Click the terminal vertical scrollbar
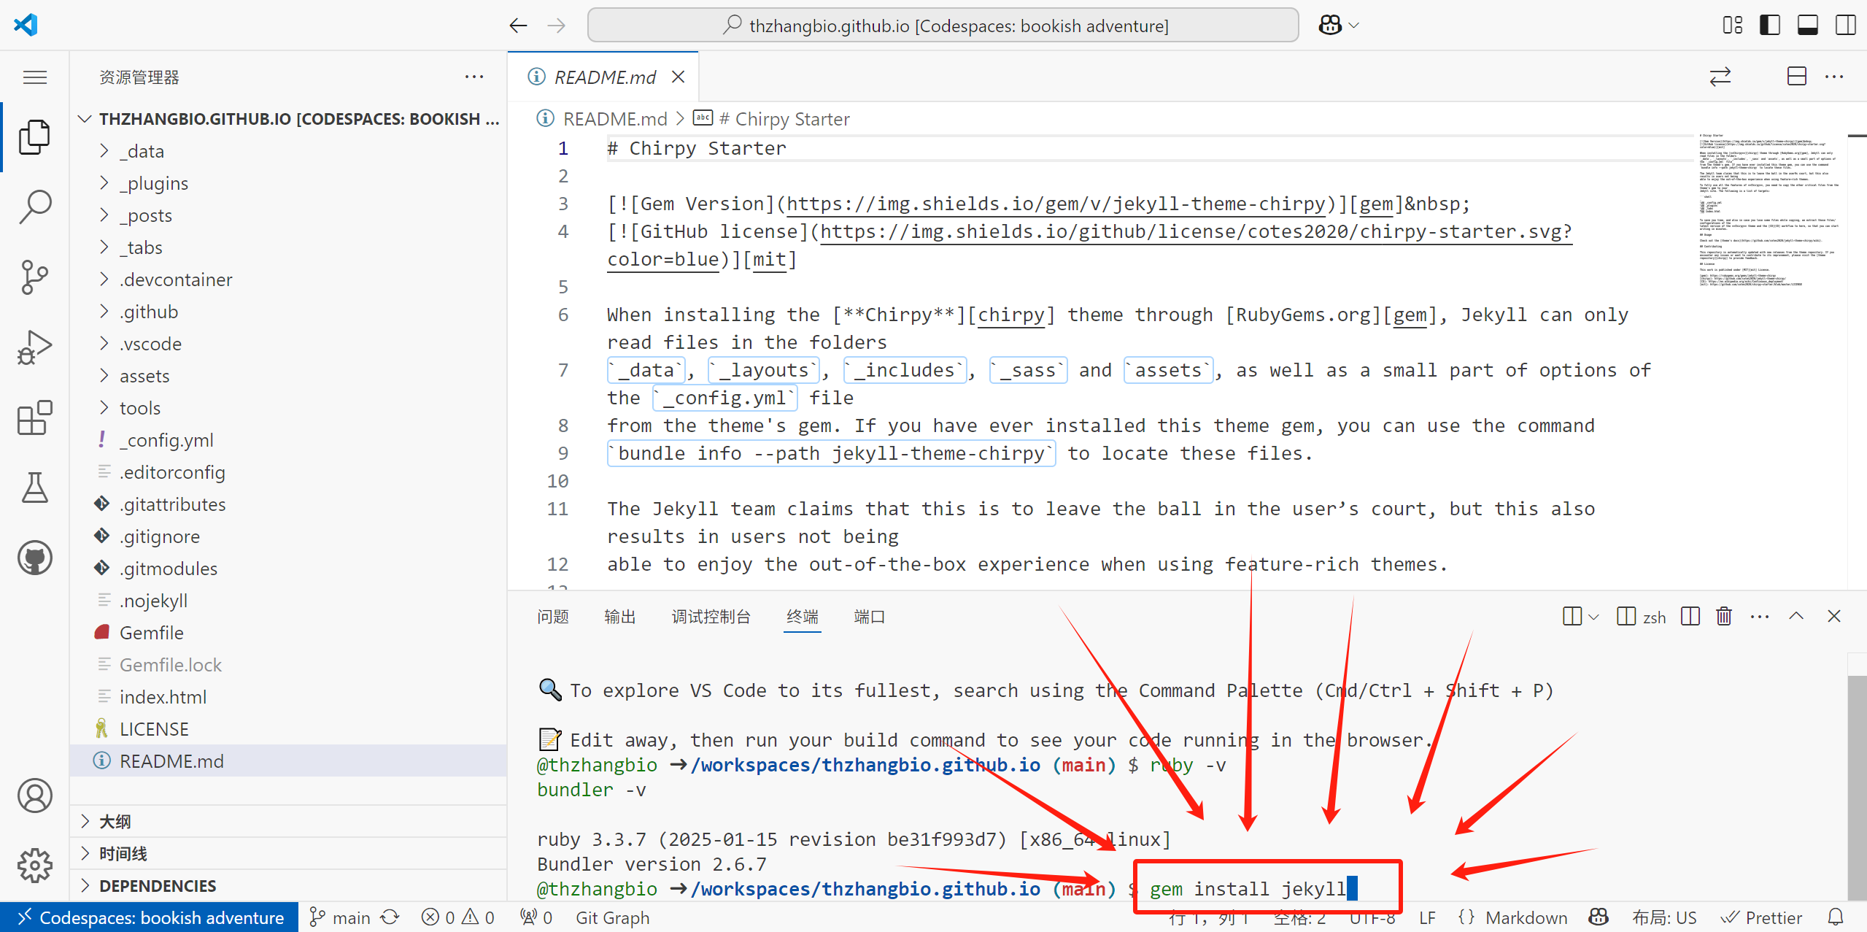This screenshot has height=932, width=1867. (x=1857, y=787)
